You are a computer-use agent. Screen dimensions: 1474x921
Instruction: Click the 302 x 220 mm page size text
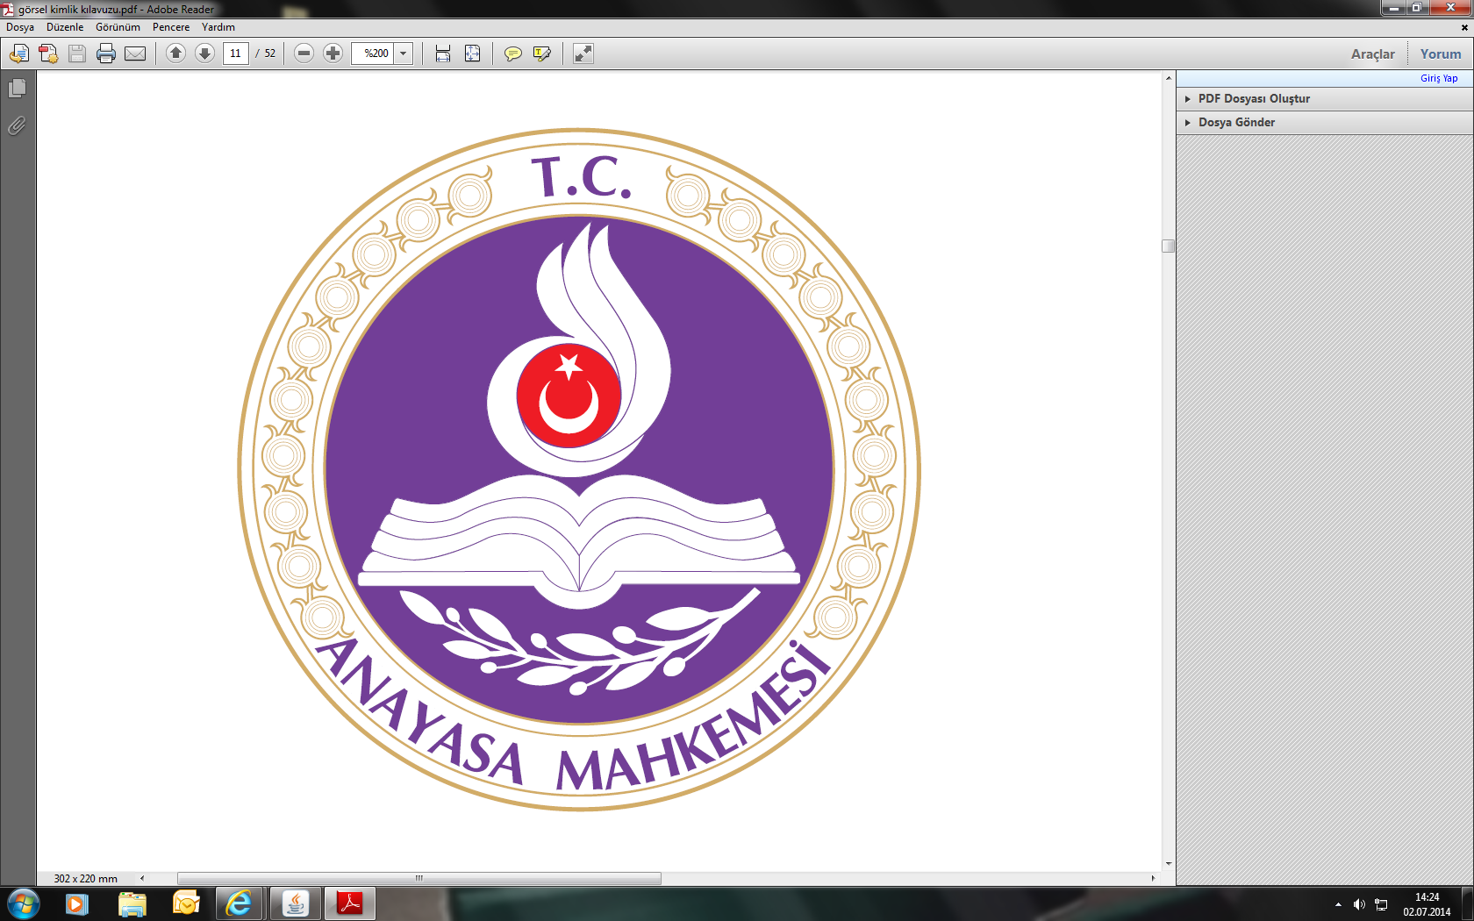pyautogui.click(x=85, y=878)
